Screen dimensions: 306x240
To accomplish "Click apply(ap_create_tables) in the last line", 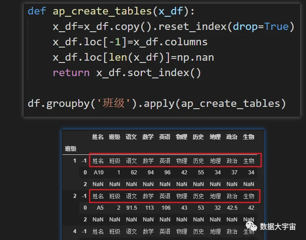I will (x=215, y=104).
